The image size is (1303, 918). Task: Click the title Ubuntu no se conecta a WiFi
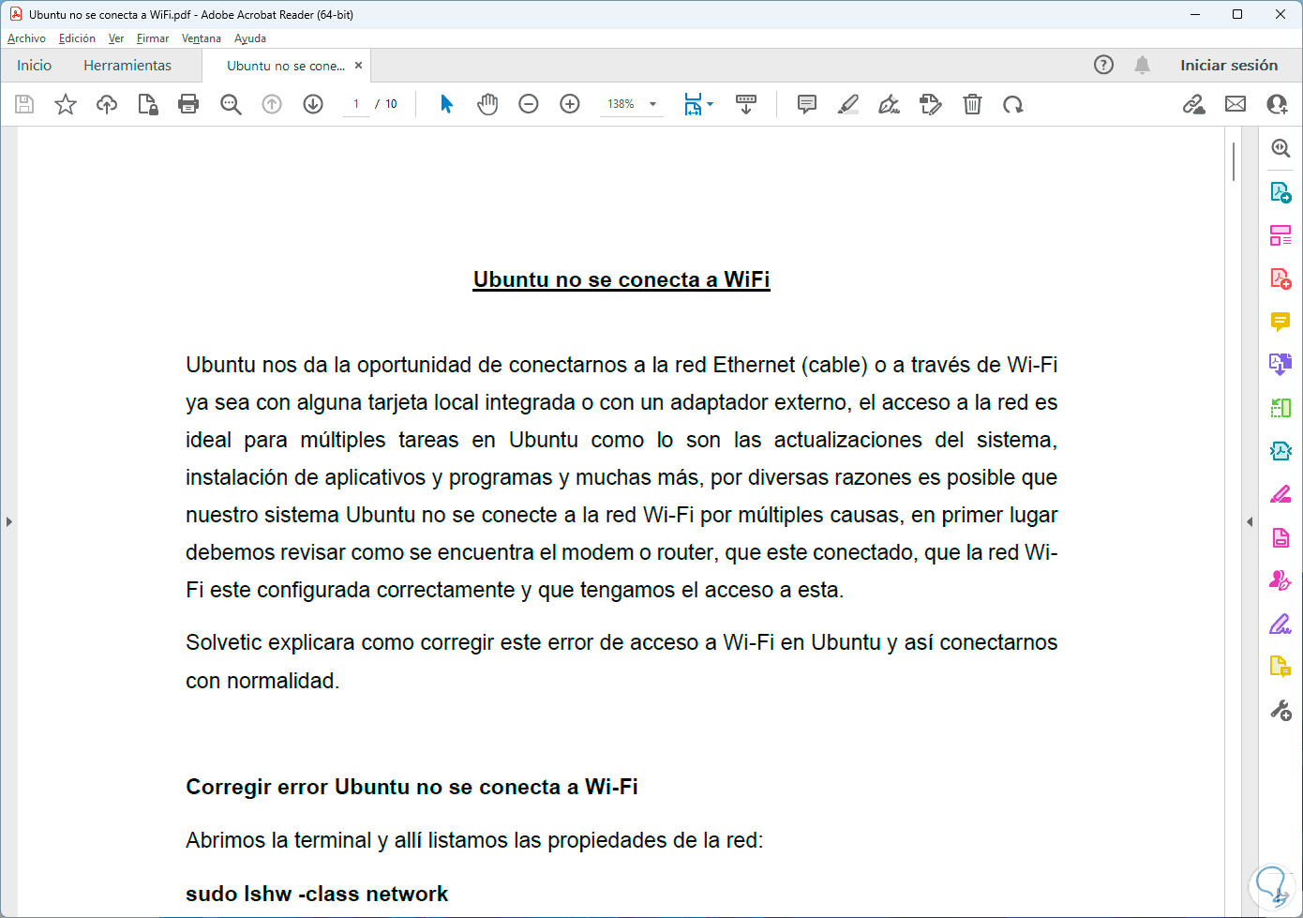[622, 279]
